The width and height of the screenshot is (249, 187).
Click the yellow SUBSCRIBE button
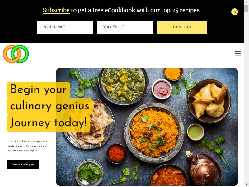coord(182,27)
